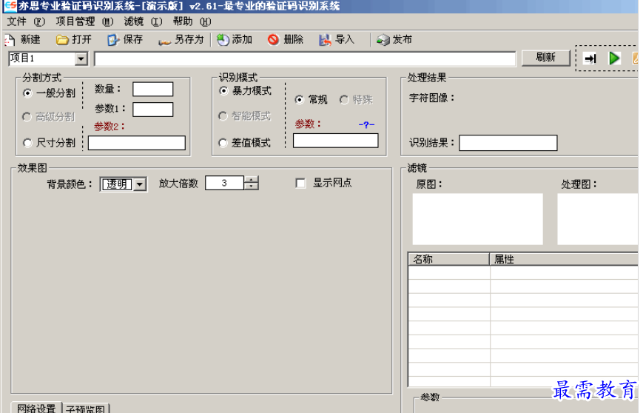Click the 另存为 (Save As) icon
This screenshot has width=643, height=413.
coord(164,41)
